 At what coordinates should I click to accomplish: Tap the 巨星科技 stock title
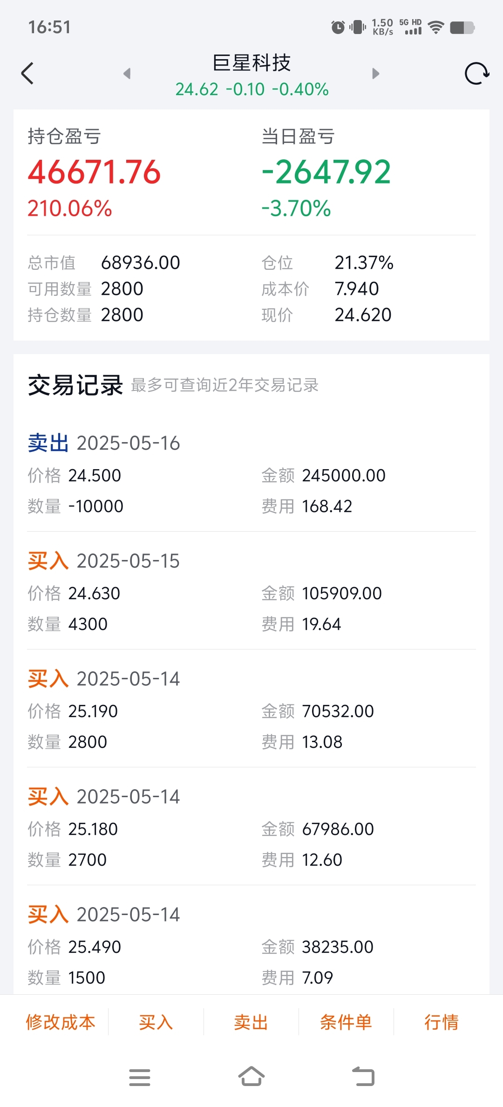[x=251, y=63]
